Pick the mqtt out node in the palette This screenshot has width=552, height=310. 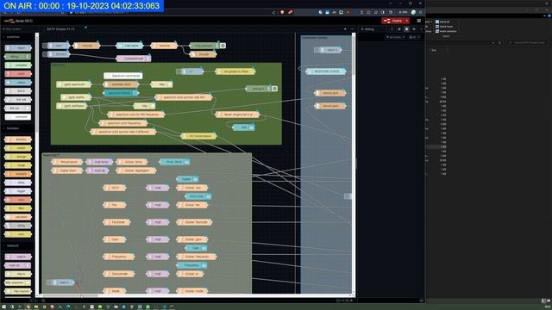[18, 265]
